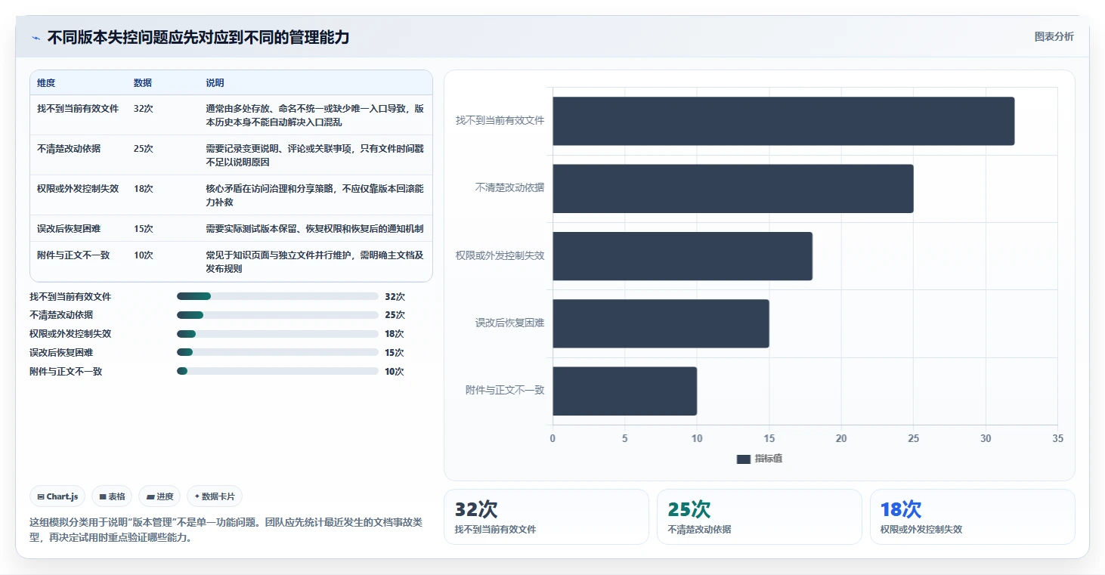Viewport: 1105px width, 575px height.
Task: Click chart y-axis label 误改后恢复困难
Action: tap(509, 323)
